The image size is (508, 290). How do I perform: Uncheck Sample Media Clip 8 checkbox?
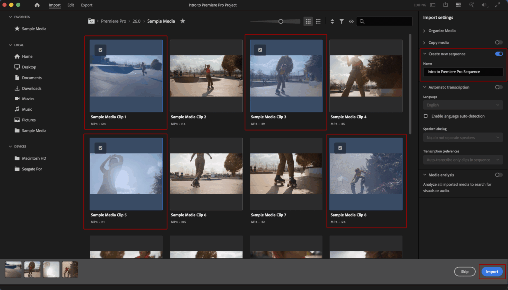click(340, 148)
